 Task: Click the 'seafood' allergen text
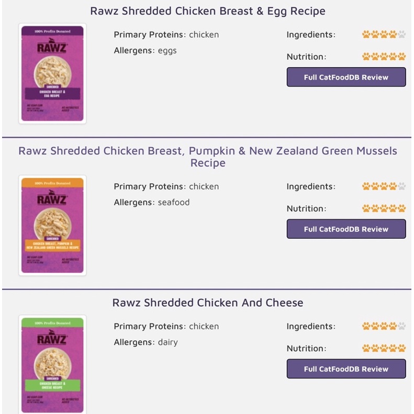coord(174,202)
